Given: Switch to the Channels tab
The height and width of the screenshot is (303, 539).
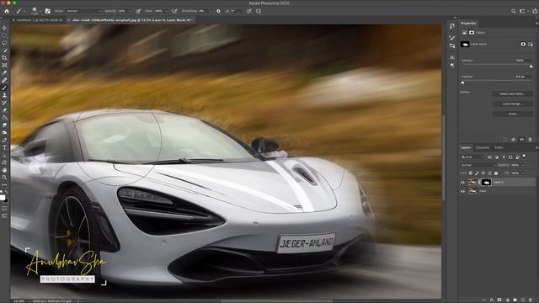Looking at the screenshot, I should [x=483, y=147].
